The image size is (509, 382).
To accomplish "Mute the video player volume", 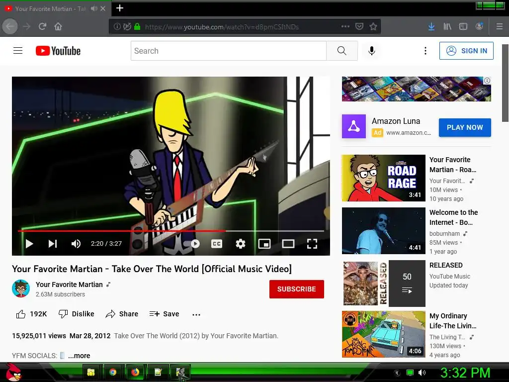I will point(76,244).
